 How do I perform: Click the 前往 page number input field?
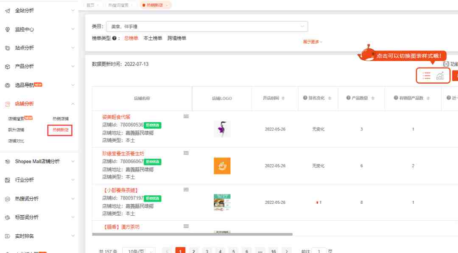pyautogui.click(x=319, y=251)
